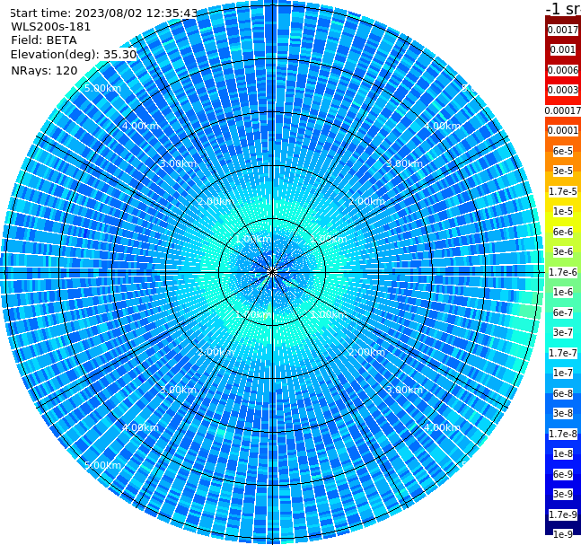Select the 0.0003 colorbar tick label

click(x=563, y=90)
